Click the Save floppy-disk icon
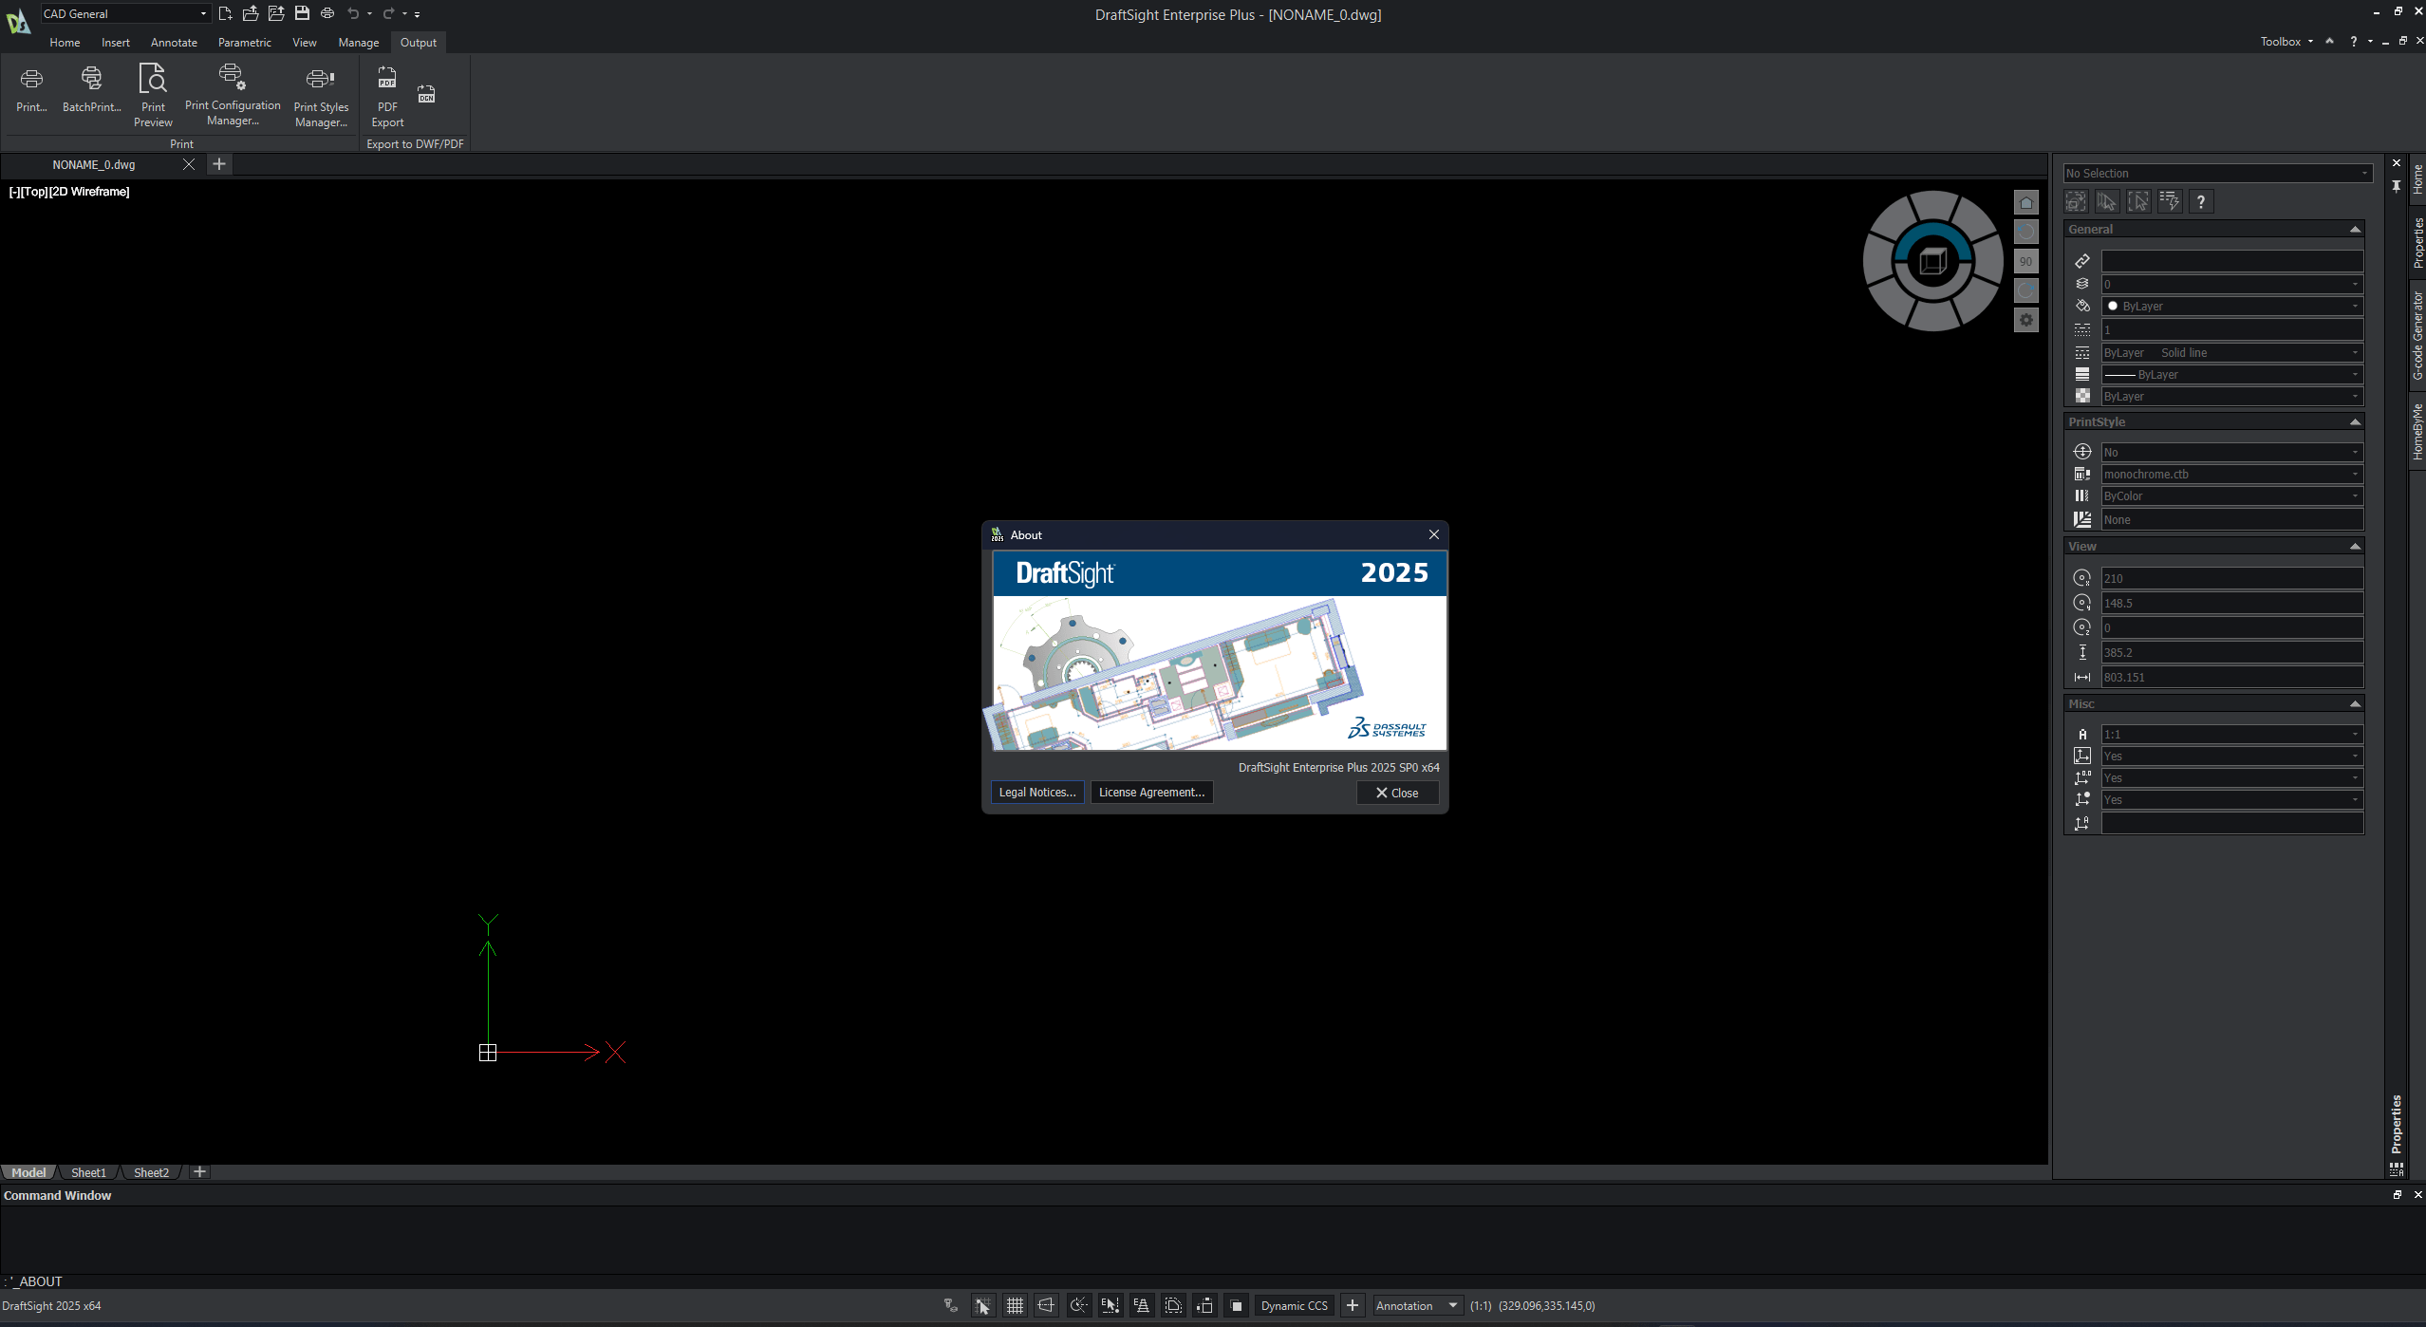 [302, 13]
